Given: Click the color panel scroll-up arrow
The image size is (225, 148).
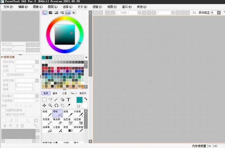Looking at the screenshot, I should click(x=90, y=12).
